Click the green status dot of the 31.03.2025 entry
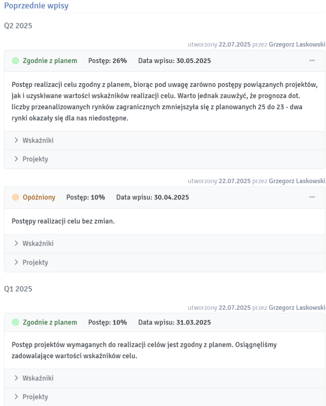The image size is (326, 406). 15,322
